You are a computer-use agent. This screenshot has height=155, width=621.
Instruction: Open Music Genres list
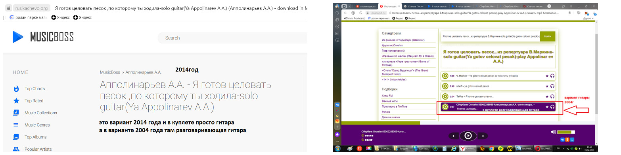click(x=37, y=125)
